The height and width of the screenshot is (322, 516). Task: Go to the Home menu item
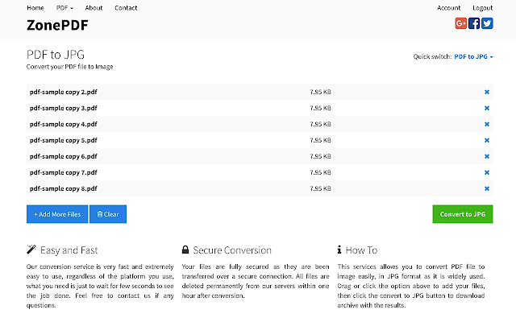pyautogui.click(x=35, y=8)
